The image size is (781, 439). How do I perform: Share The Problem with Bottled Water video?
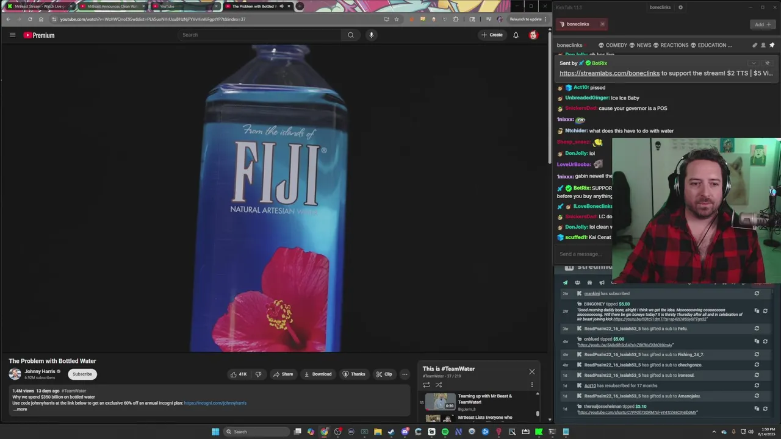click(x=283, y=374)
